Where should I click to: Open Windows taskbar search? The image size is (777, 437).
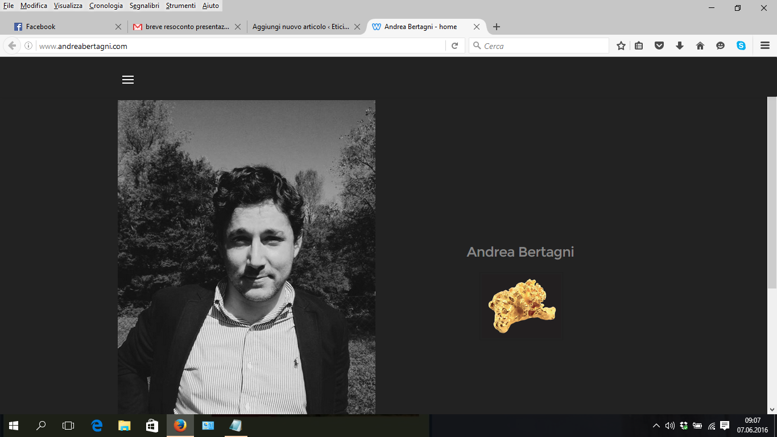tap(41, 426)
